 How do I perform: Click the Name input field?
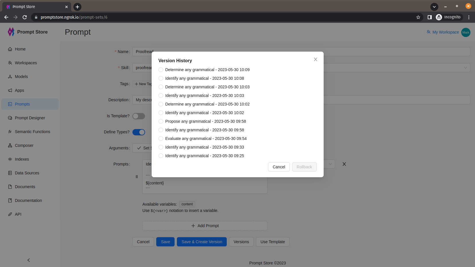pos(301,52)
